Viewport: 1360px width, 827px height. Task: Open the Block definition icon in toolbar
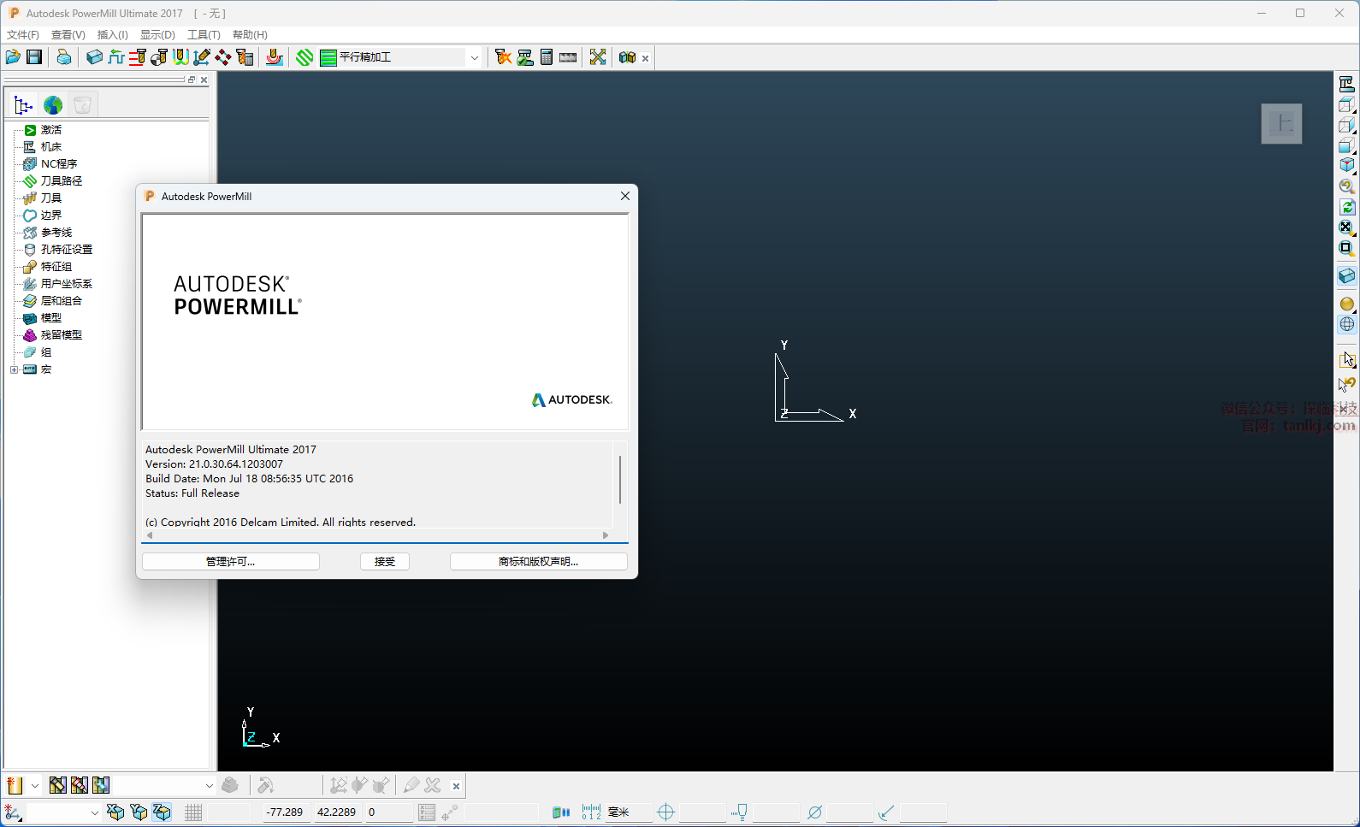tap(94, 57)
